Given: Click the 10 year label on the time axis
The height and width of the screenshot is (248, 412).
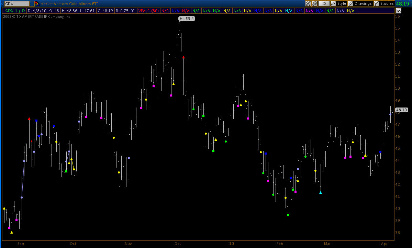Looking at the screenshot, I should [x=232, y=244].
